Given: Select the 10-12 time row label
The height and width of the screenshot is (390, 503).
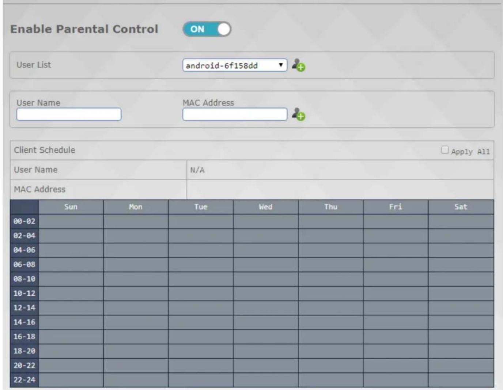Looking at the screenshot, I should coord(24,294).
